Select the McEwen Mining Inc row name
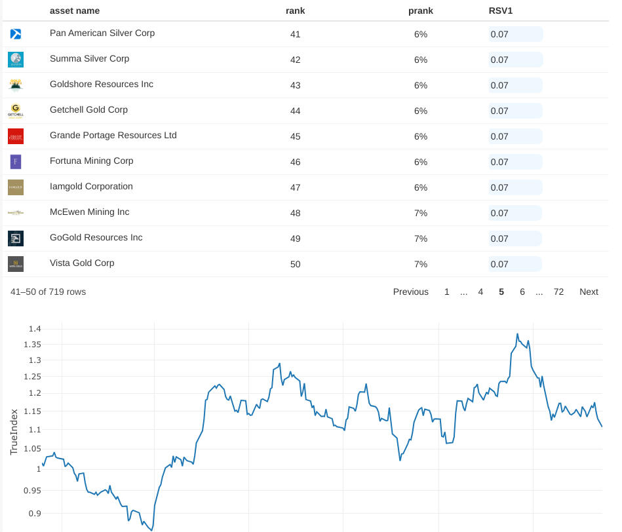 click(x=90, y=212)
